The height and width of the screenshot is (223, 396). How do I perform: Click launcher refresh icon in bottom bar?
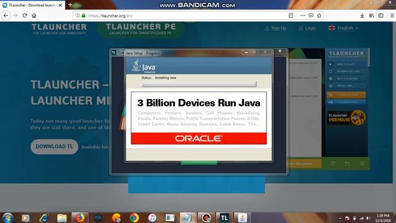(332, 164)
